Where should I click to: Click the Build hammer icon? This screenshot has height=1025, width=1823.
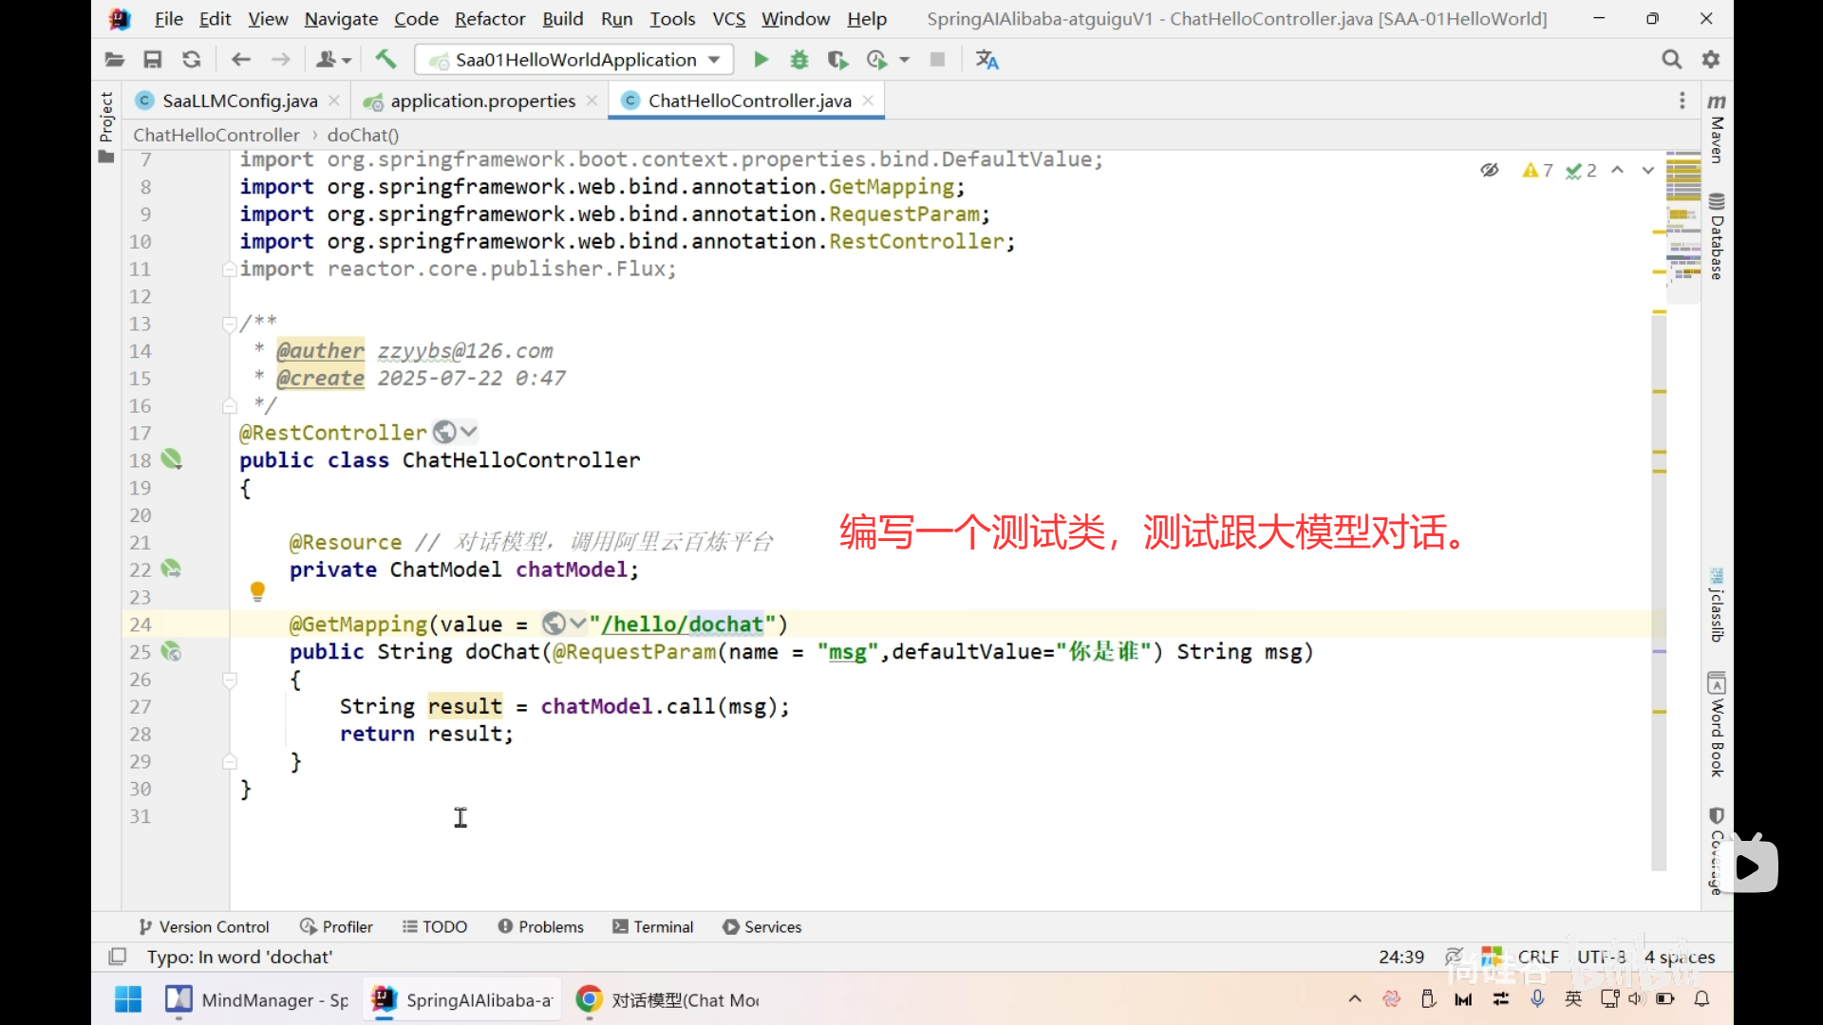tap(385, 60)
